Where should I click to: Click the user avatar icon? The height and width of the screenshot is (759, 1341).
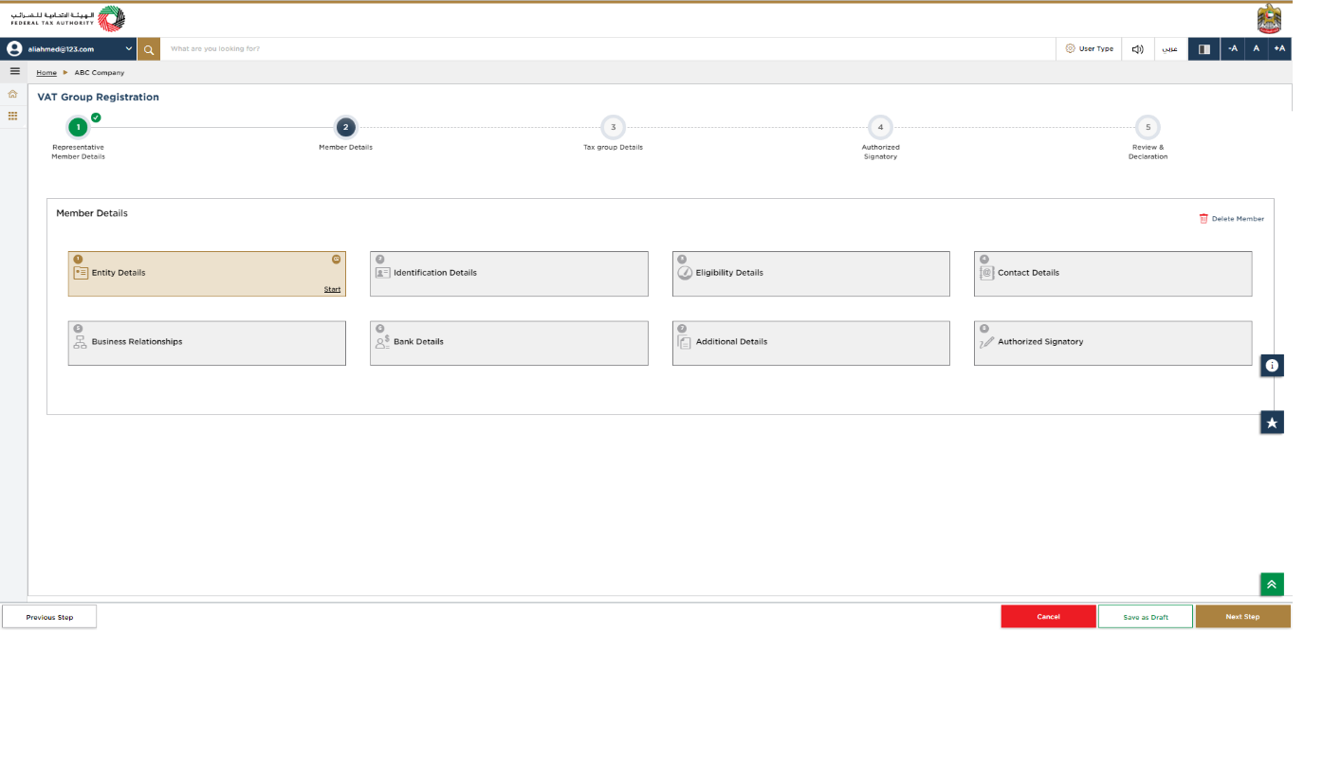point(14,49)
